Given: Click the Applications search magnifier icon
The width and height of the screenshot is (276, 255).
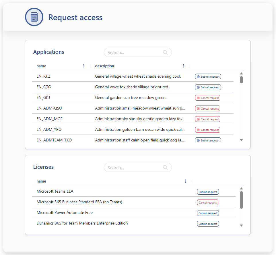Looking at the screenshot, I should (165, 52).
